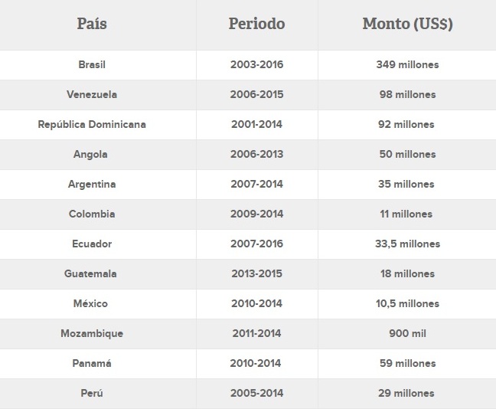Select the Brasil country cell
Viewport: 496px width, 409px height.
click(92, 64)
